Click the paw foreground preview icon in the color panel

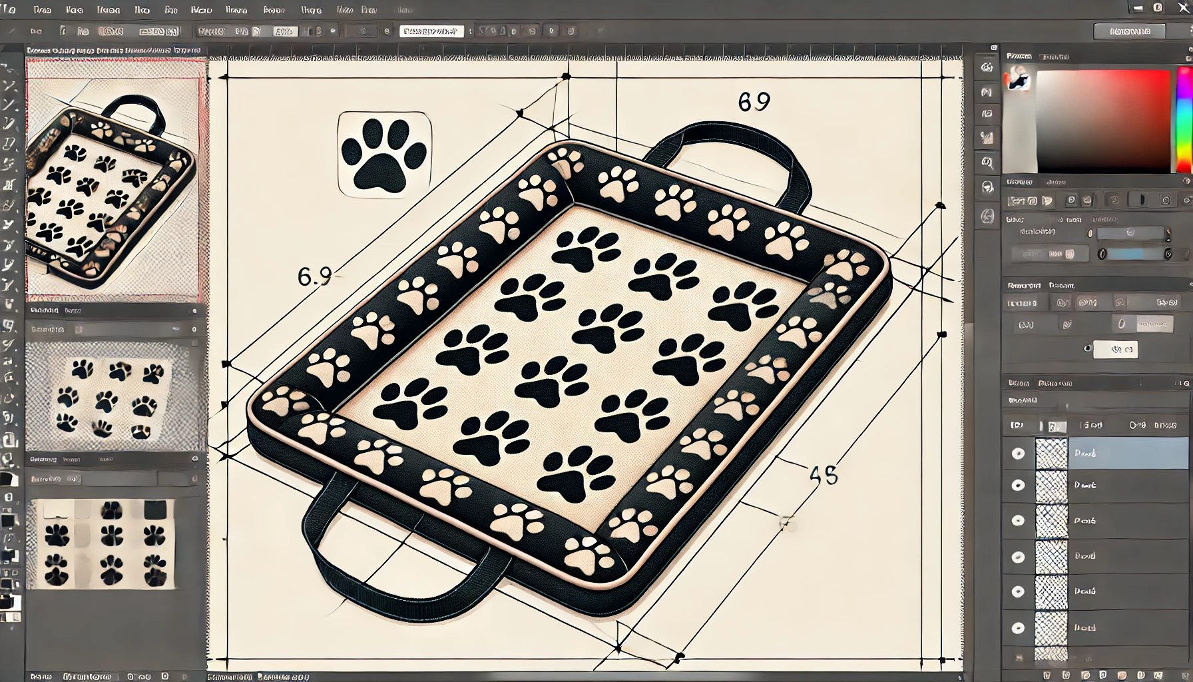point(1019,81)
